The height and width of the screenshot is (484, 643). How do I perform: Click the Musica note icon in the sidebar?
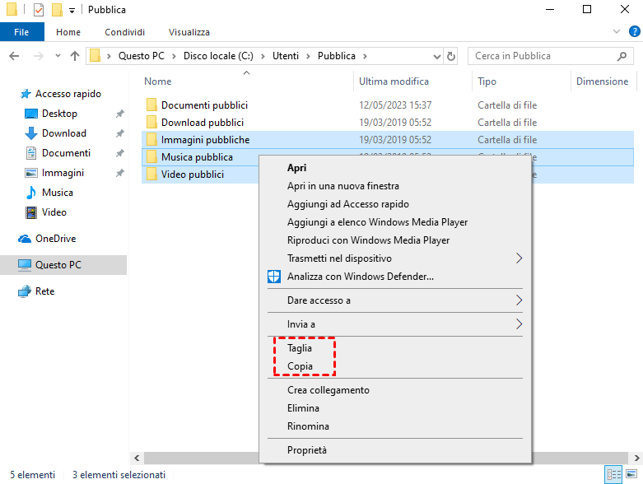pyautogui.click(x=31, y=193)
